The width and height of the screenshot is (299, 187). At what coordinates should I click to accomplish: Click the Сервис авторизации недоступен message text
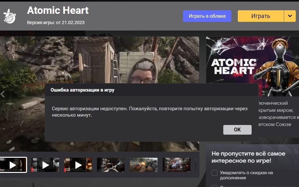tap(149, 112)
